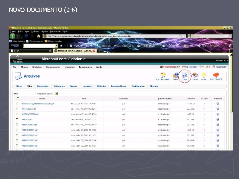Go to the Configuration submenu tab

(x=138, y=86)
